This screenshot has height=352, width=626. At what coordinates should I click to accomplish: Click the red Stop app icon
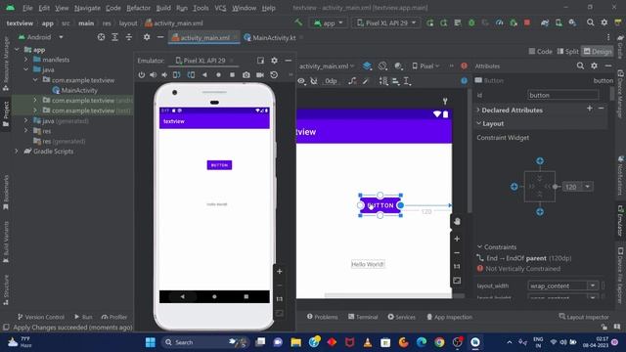coord(527,22)
